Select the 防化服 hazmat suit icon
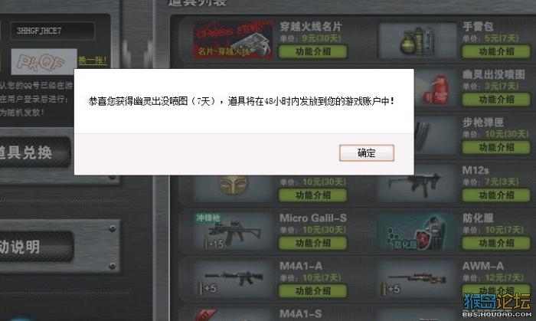The image size is (536, 321). coord(417,232)
